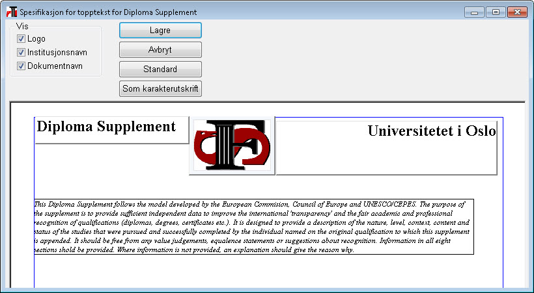This screenshot has width=534, height=293.
Task: Toggle the Institusjonsnavn checkbox
Action: [21, 53]
